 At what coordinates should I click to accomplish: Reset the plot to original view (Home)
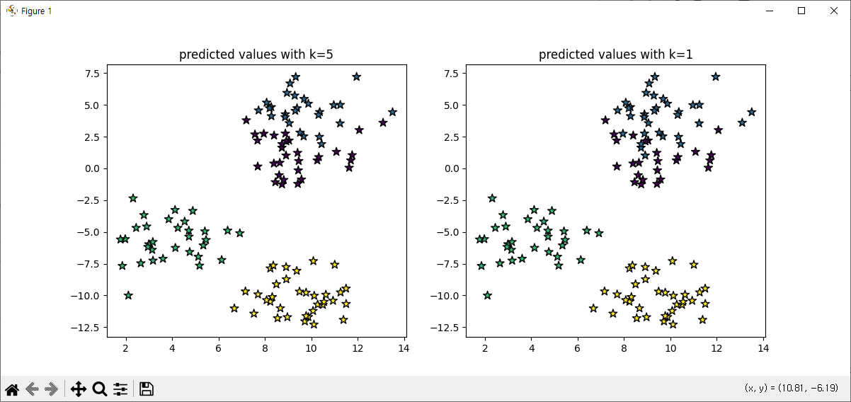click(12, 389)
